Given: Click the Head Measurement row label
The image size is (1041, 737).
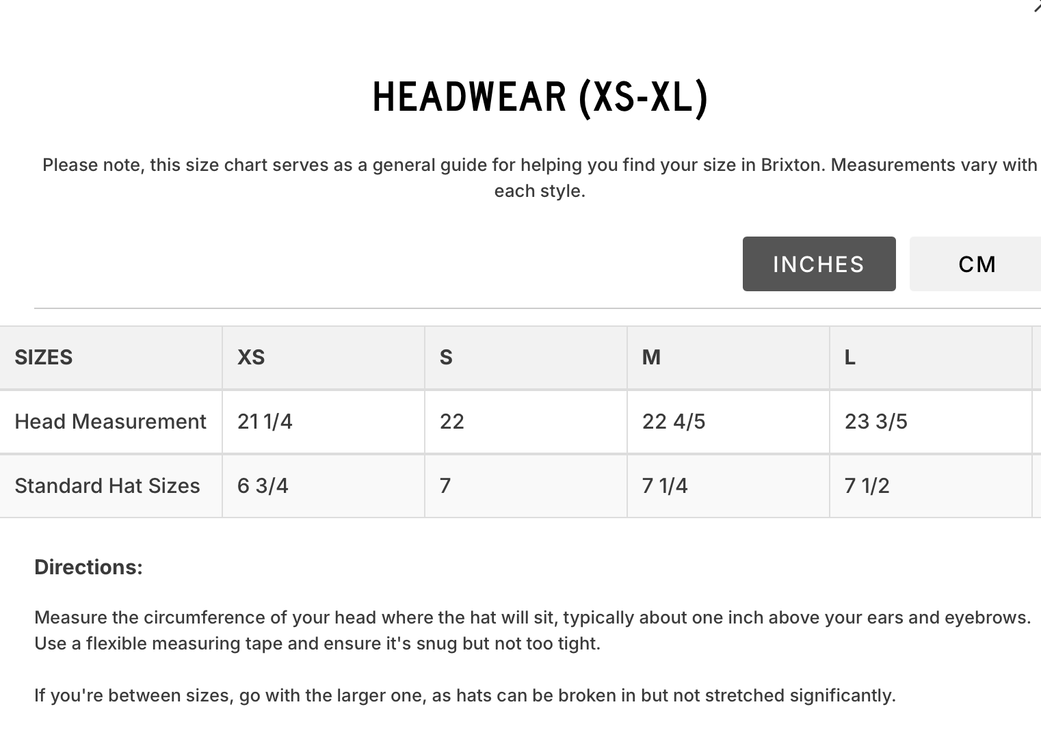Looking at the screenshot, I should (x=110, y=422).
